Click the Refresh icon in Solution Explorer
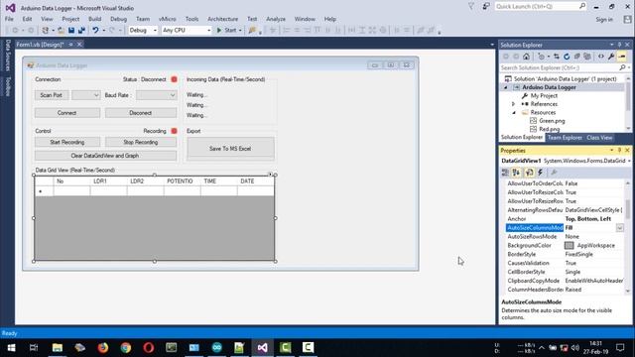 coord(567,57)
